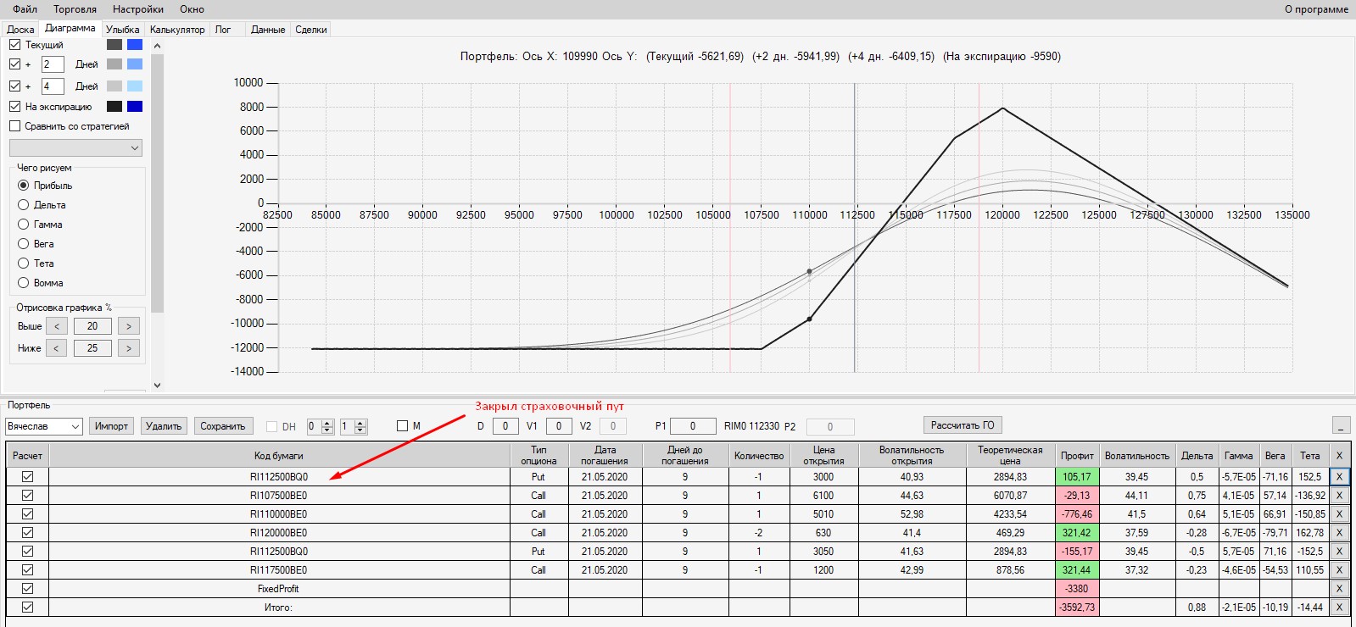
Task: Click the Код бумаги column header
Action: tap(279, 456)
